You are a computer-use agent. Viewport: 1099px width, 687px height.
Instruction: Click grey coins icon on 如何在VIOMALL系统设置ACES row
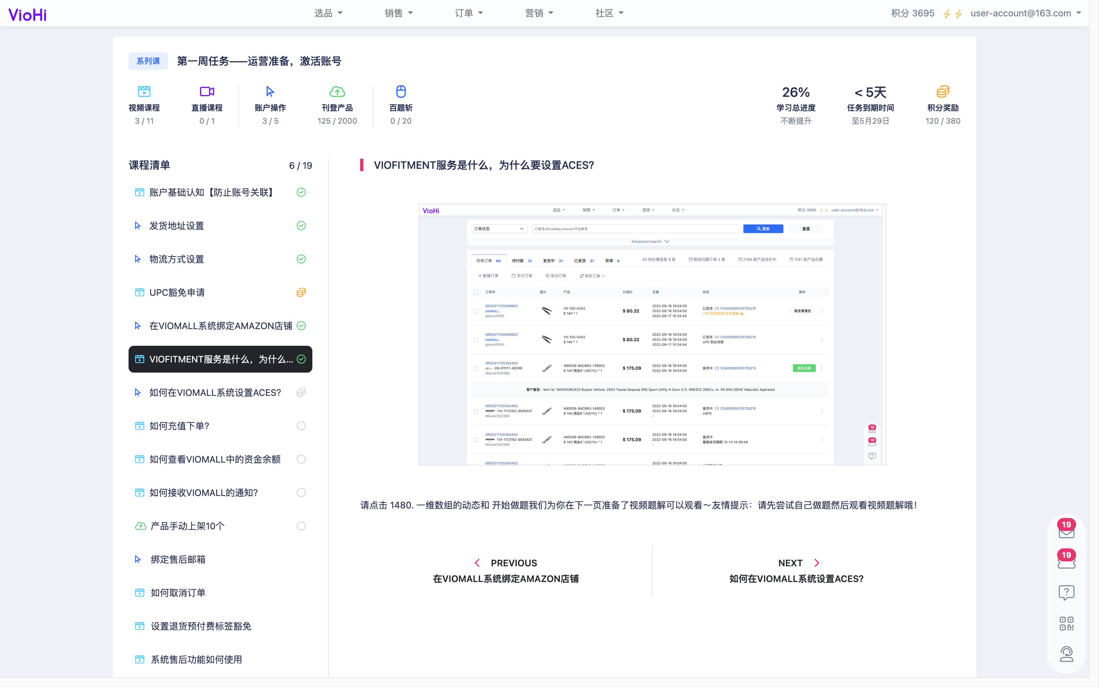coord(301,392)
